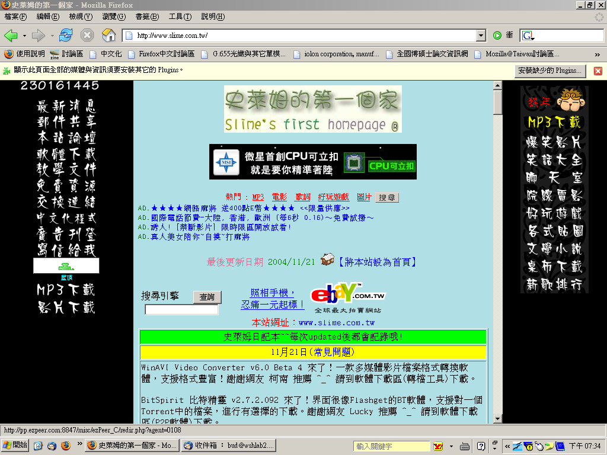Open the 檢視(V) menu
This screenshot has width=607, height=455.
point(81,17)
